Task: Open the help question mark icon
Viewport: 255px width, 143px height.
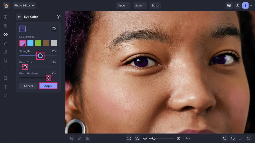Action: tap(237, 5)
